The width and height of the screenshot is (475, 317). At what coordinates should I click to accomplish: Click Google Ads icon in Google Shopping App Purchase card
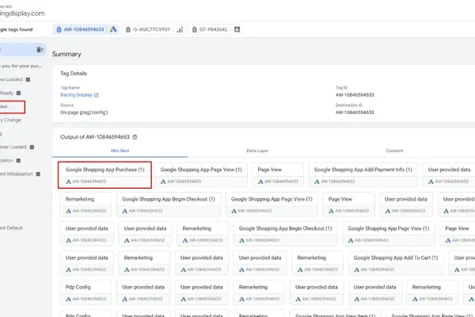68,181
